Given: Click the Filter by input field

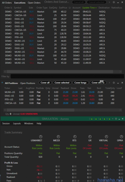Looking at the screenshot, I should (x=67, y=76).
